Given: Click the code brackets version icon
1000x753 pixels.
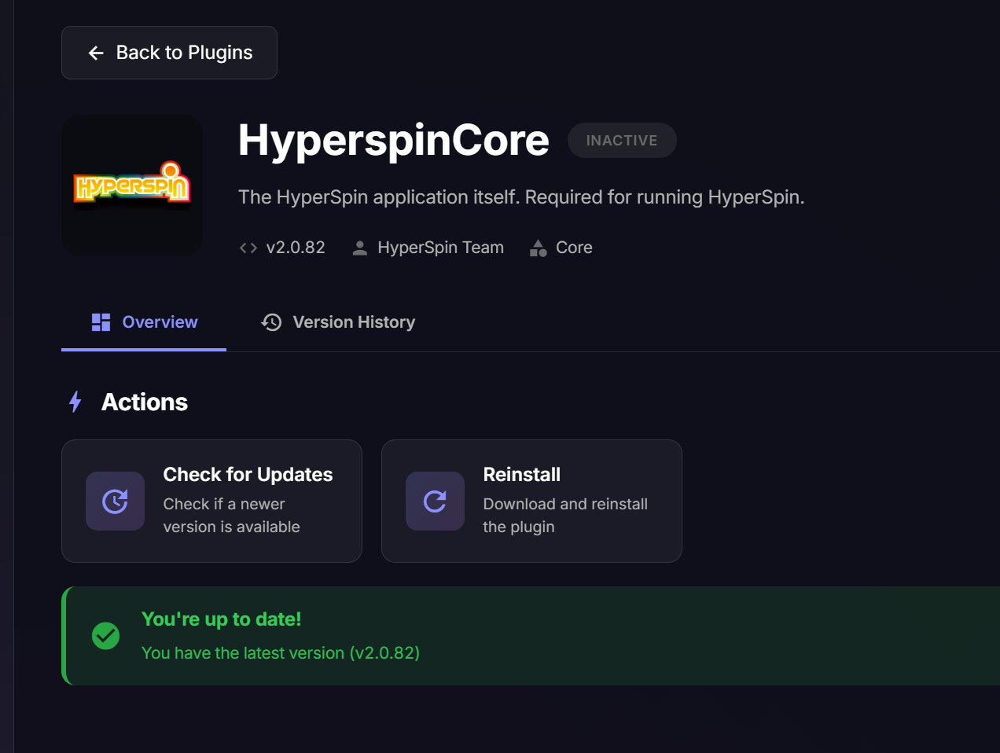Looking at the screenshot, I should coord(248,248).
